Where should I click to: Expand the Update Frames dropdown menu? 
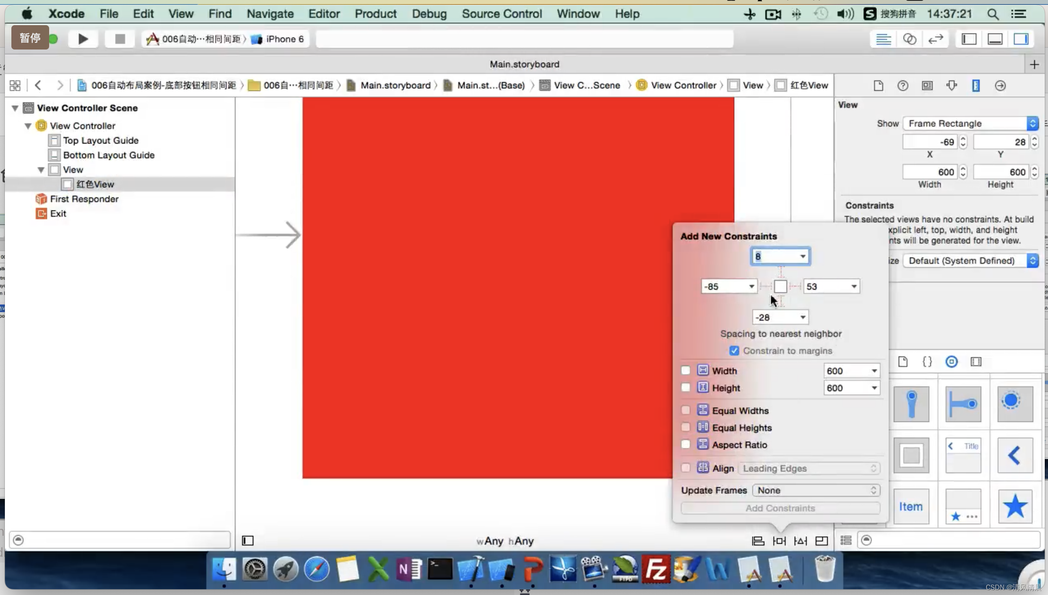click(x=816, y=490)
